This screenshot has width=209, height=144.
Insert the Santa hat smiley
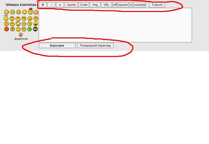click(x=30, y=11)
